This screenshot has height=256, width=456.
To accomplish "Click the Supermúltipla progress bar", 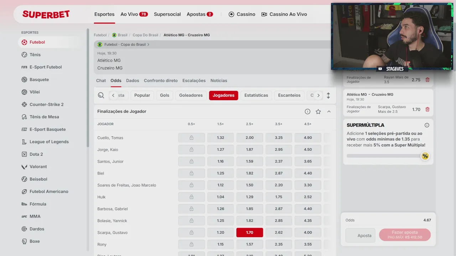I will (384, 156).
